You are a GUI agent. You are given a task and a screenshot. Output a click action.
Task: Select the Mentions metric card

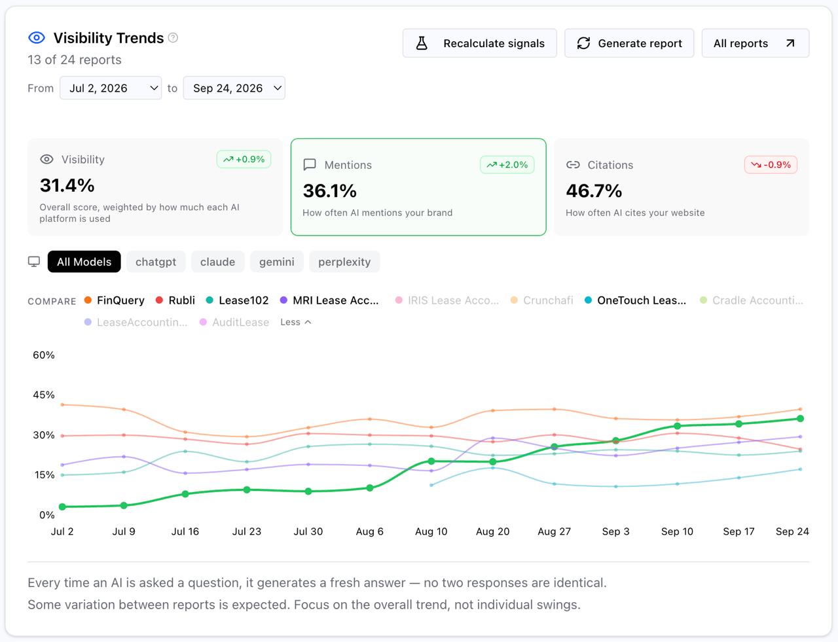coord(418,187)
